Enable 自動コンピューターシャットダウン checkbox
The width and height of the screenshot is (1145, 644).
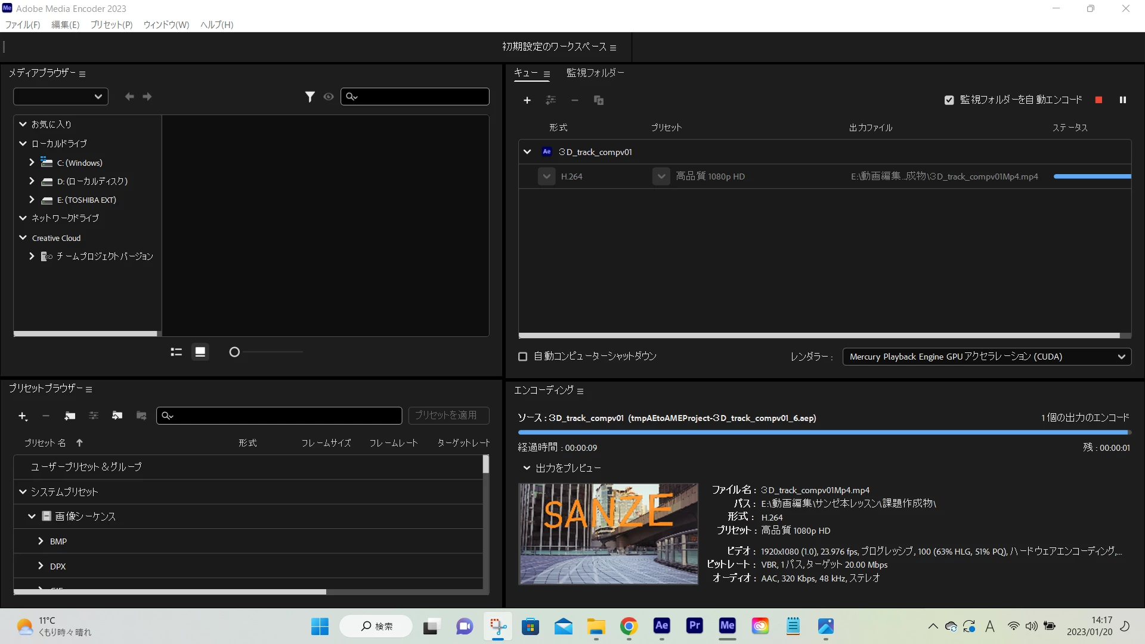(523, 357)
